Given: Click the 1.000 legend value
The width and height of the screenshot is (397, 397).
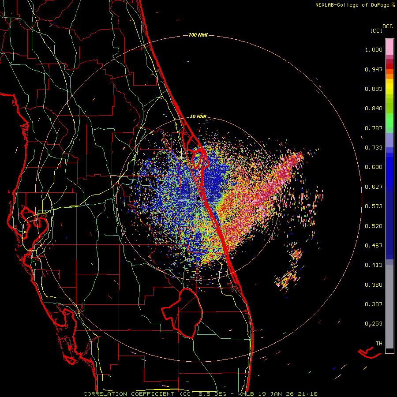Looking at the screenshot, I should 374,49.
